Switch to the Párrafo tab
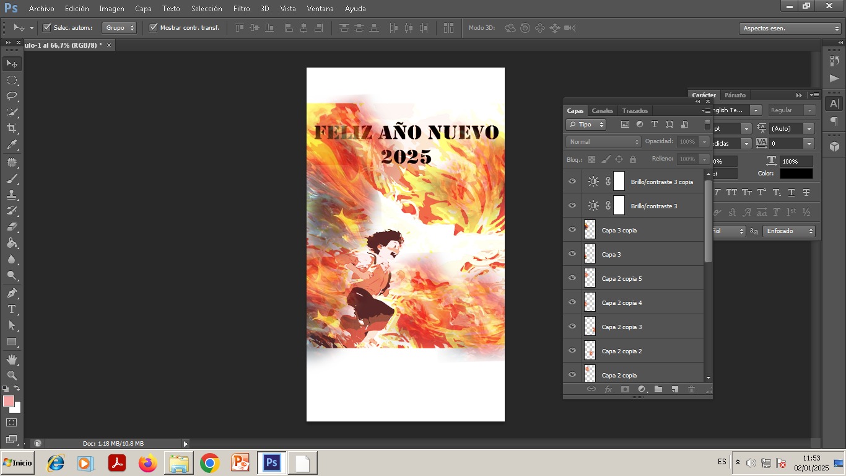 (x=735, y=95)
